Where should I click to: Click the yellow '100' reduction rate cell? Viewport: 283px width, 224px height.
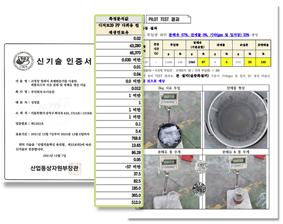click(x=263, y=62)
